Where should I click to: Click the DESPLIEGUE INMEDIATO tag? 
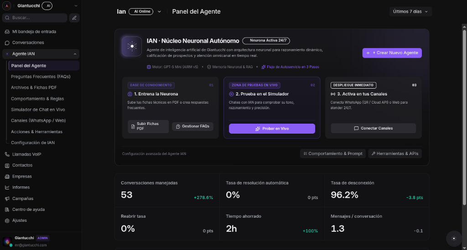click(x=353, y=85)
